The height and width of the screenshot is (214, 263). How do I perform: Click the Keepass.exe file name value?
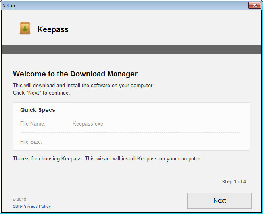click(x=88, y=124)
